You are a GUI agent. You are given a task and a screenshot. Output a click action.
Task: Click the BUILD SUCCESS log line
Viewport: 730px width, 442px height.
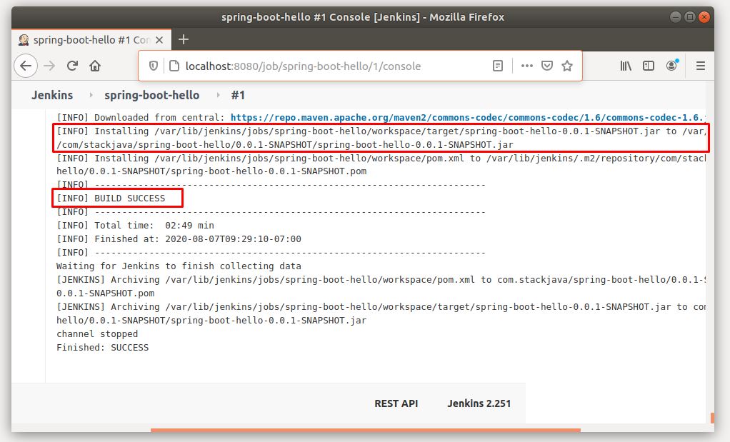coord(111,199)
